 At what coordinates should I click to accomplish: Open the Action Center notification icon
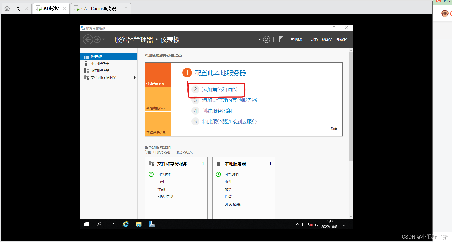[344, 224]
